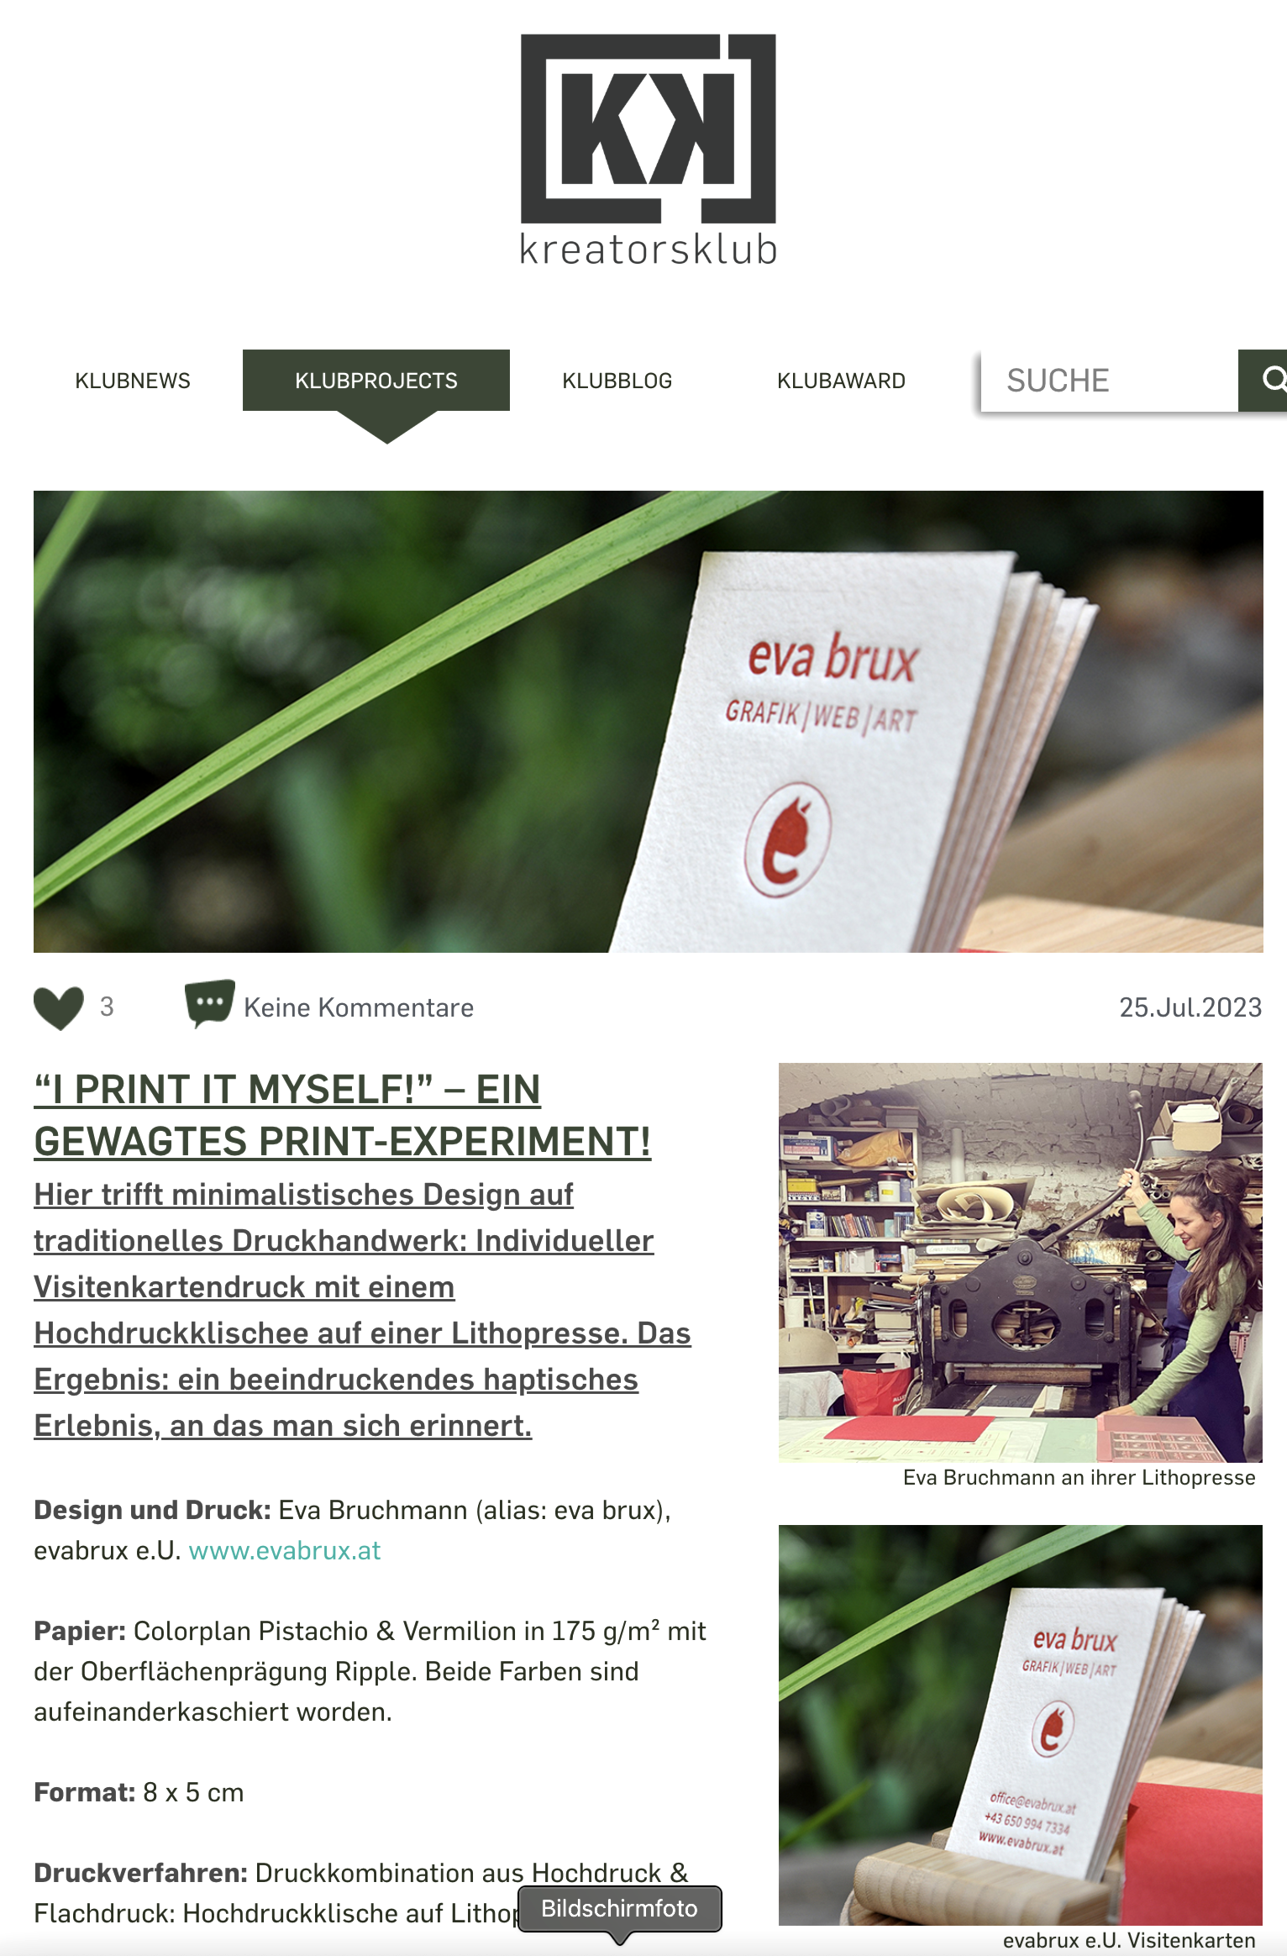This screenshot has height=1956, width=1287.
Task: Open the Lithopresse workshop photo
Action: click(x=1021, y=1263)
